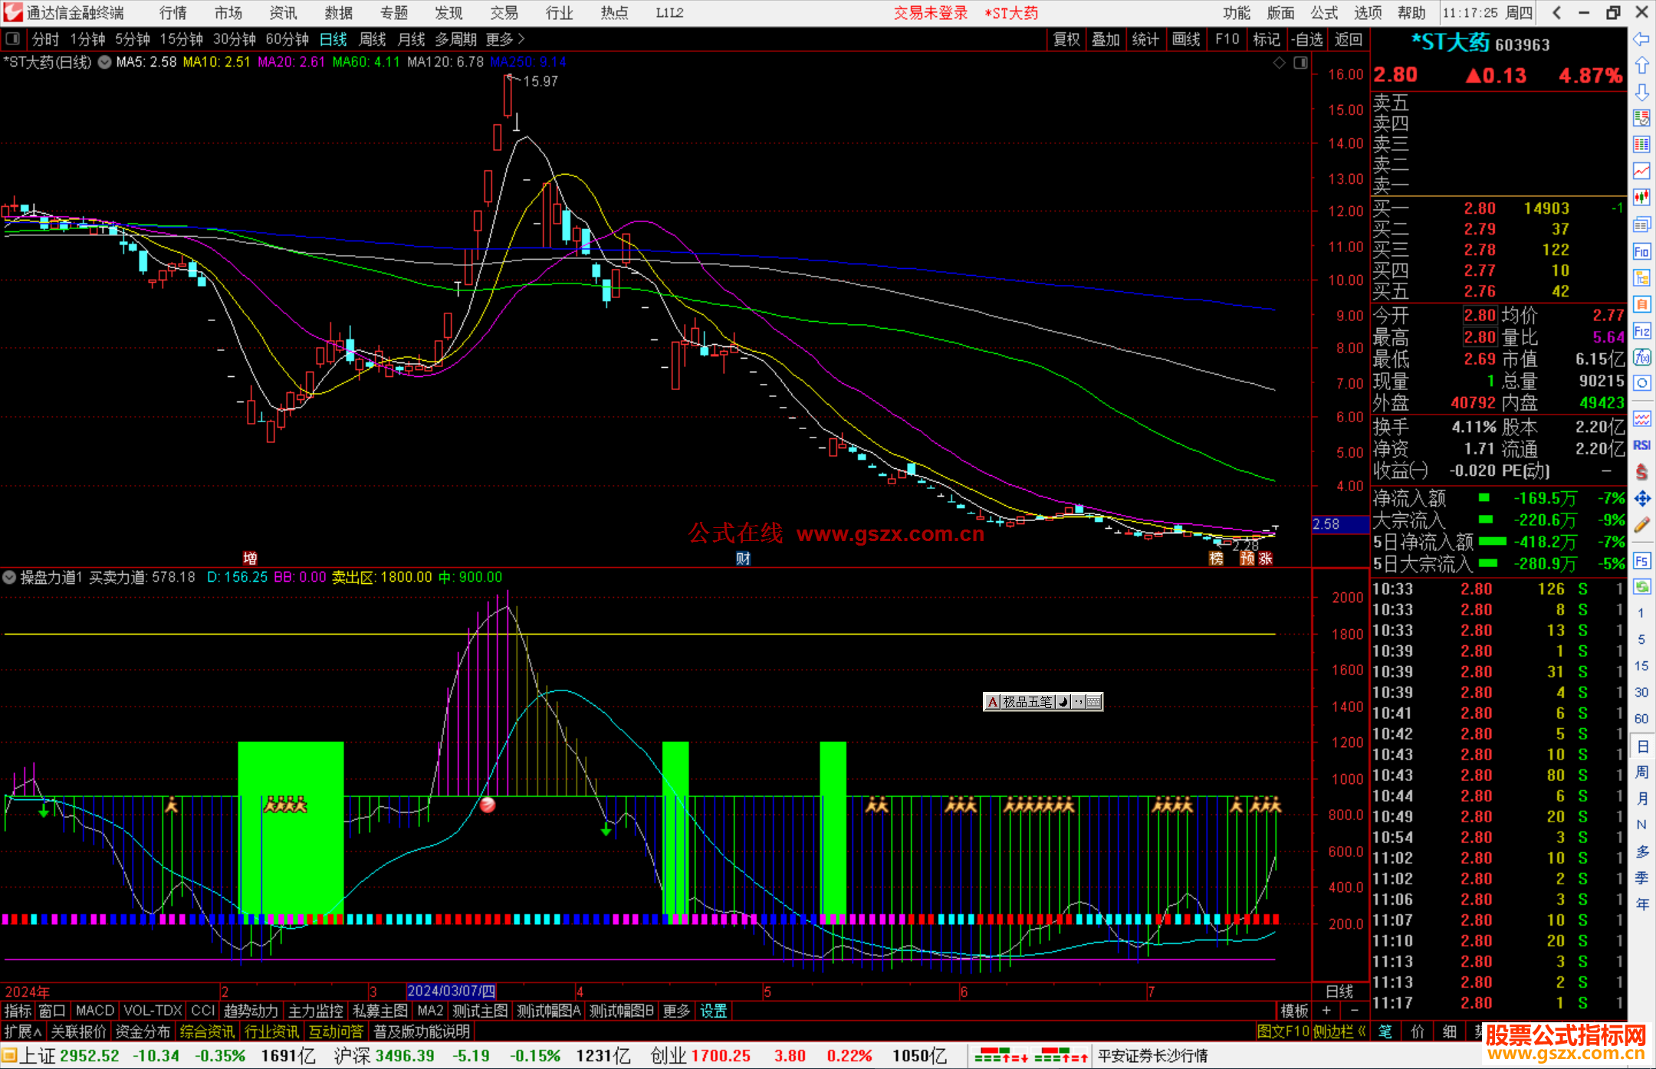1656x1069 pixels.
Task: Click the red ball marker on indicator
Action: tap(488, 805)
